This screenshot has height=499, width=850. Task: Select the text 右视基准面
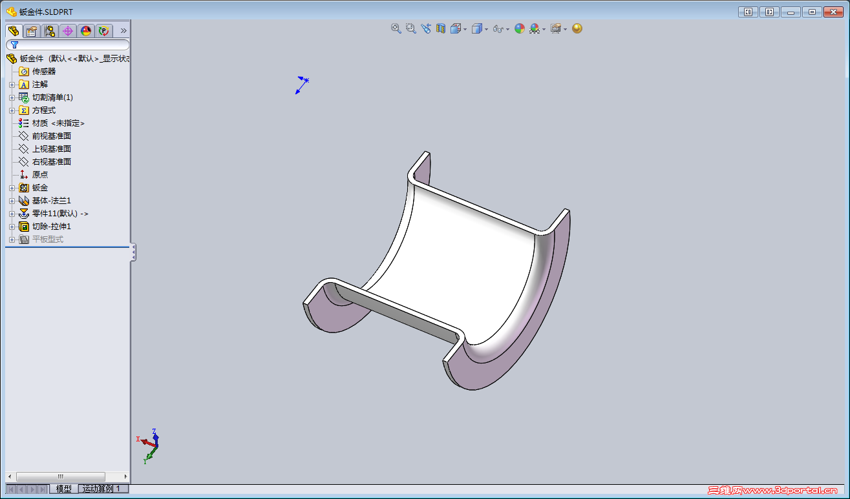coord(52,161)
